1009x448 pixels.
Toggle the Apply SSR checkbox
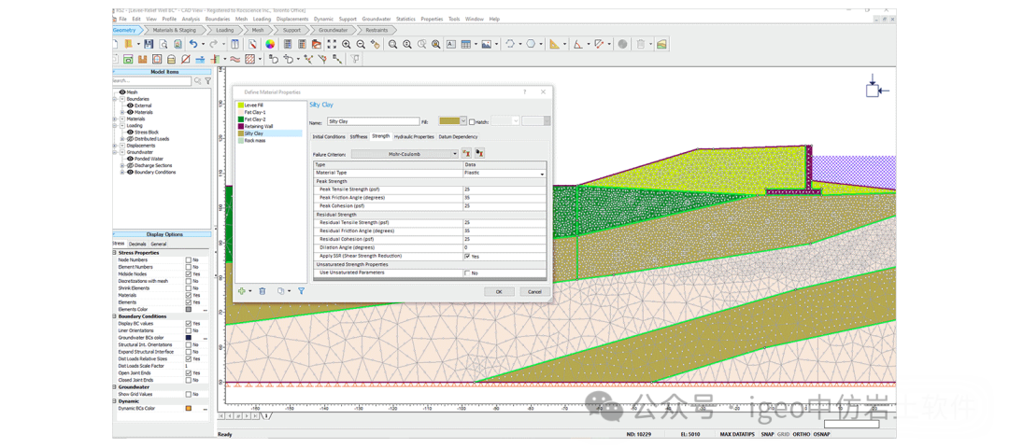[x=467, y=256]
